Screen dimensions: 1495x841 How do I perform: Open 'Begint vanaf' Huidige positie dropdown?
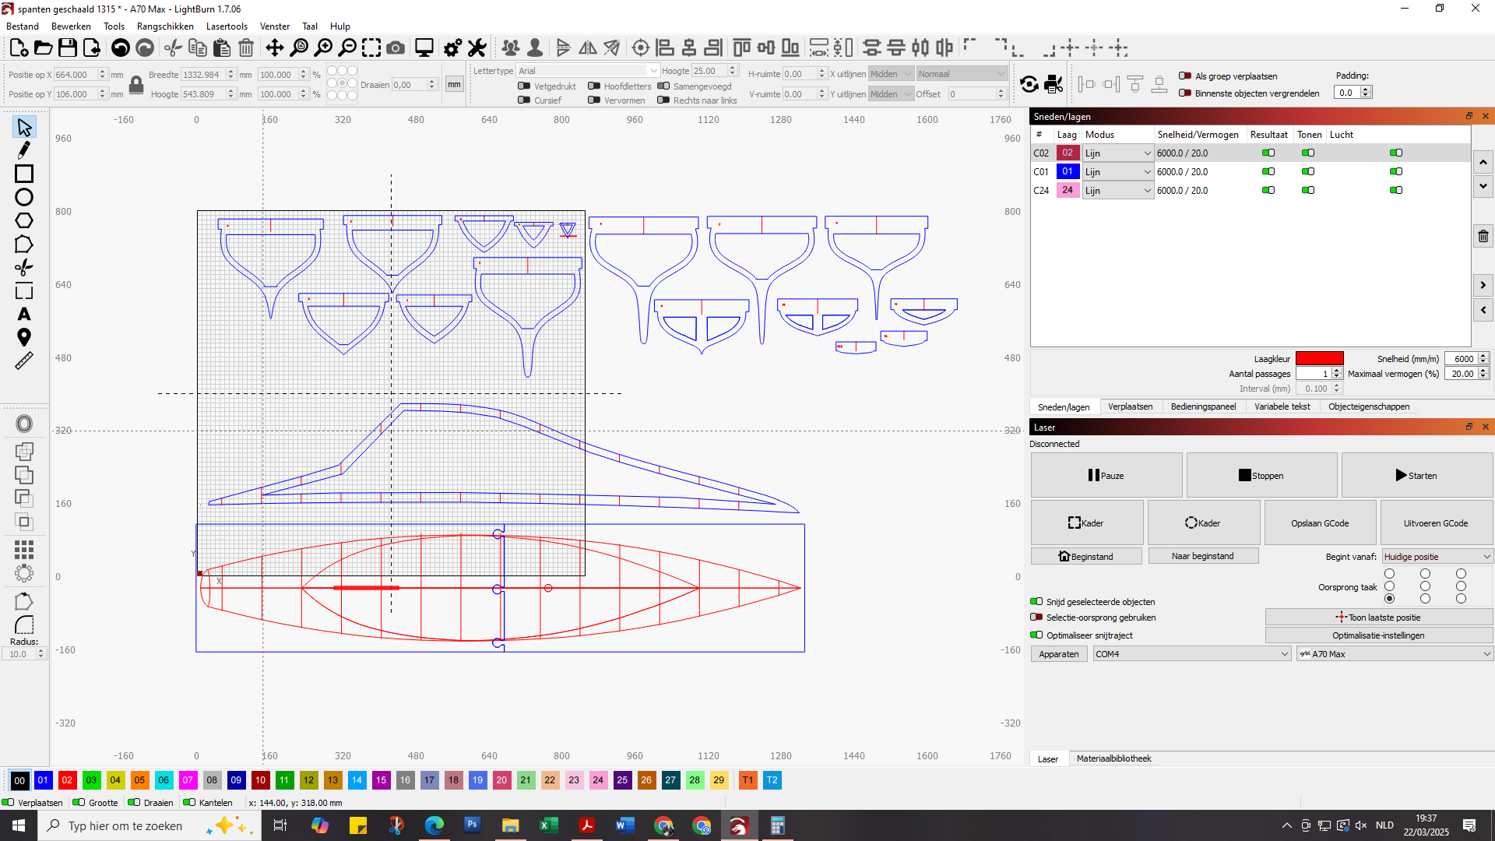tap(1437, 556)
